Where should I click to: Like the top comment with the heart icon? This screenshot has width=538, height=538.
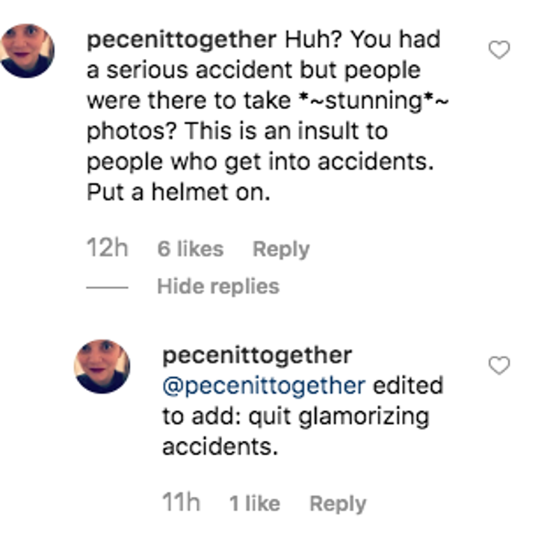(498, 50)
